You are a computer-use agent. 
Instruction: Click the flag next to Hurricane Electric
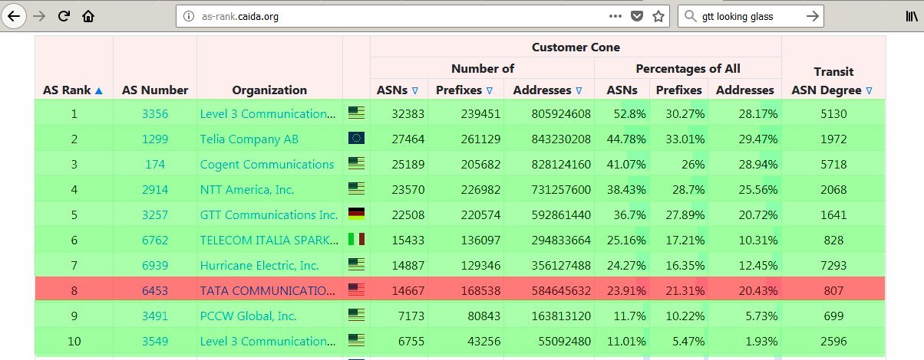(356, 265)
